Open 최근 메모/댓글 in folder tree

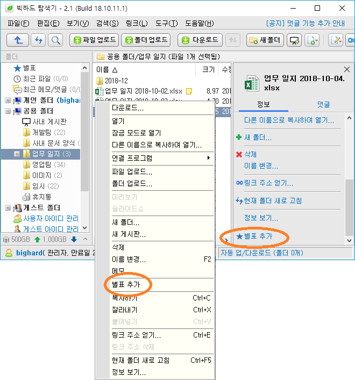46,89
